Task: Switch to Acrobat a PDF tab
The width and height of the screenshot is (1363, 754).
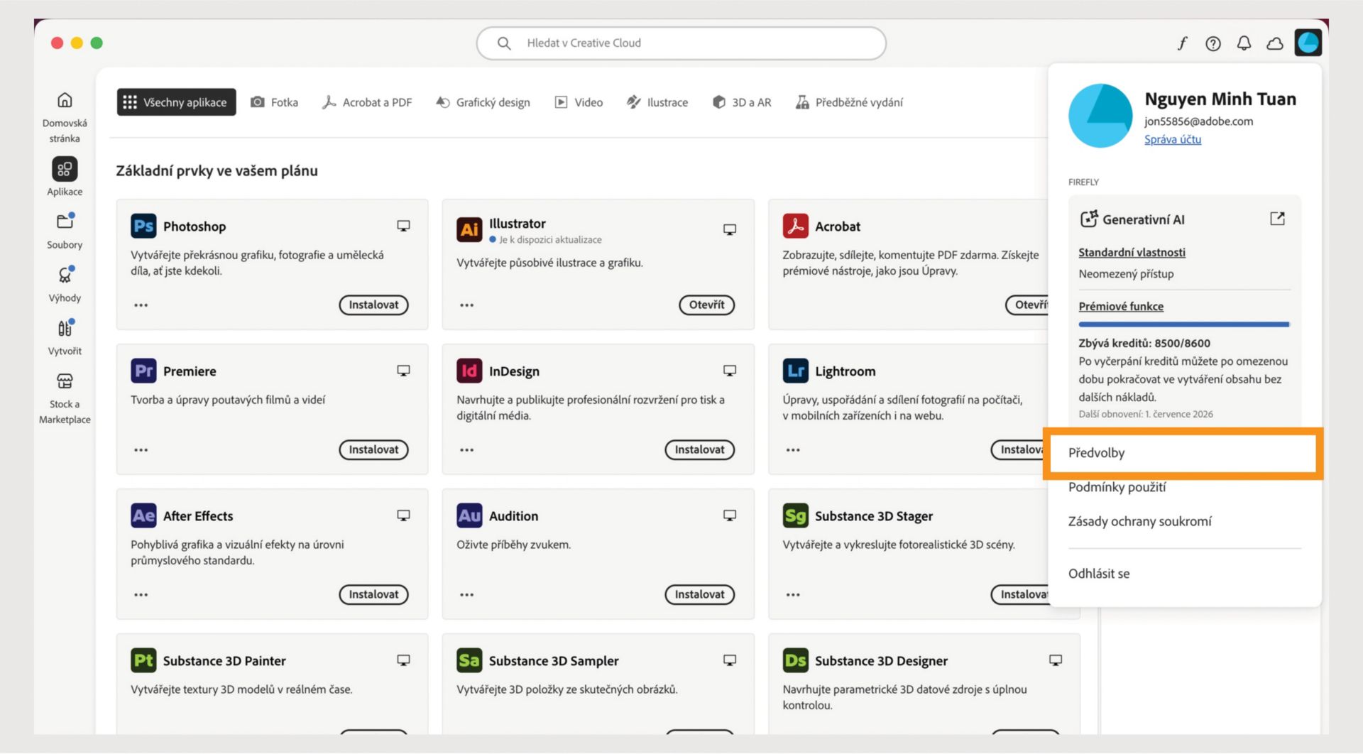Action: 367,102
